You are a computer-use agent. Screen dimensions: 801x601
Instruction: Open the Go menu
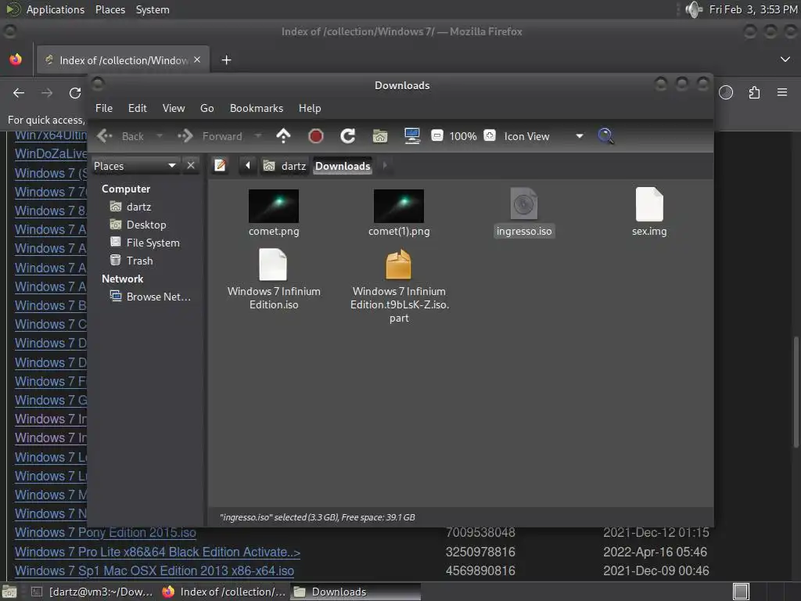pyautogui.click(x=207, y=108)
